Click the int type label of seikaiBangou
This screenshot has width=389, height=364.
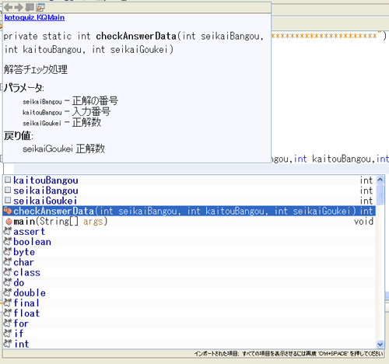pyautogui.click(x=366, y=191)
